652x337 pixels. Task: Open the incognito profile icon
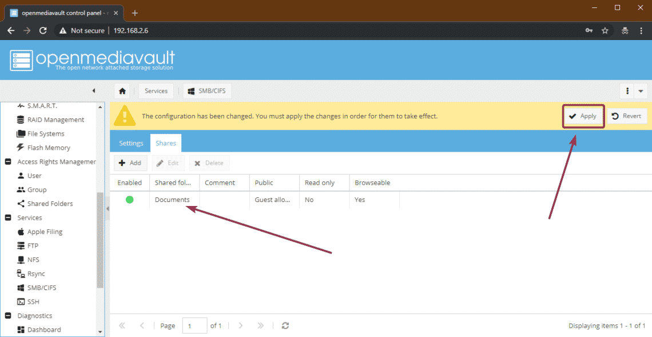[x=625, y=30]
